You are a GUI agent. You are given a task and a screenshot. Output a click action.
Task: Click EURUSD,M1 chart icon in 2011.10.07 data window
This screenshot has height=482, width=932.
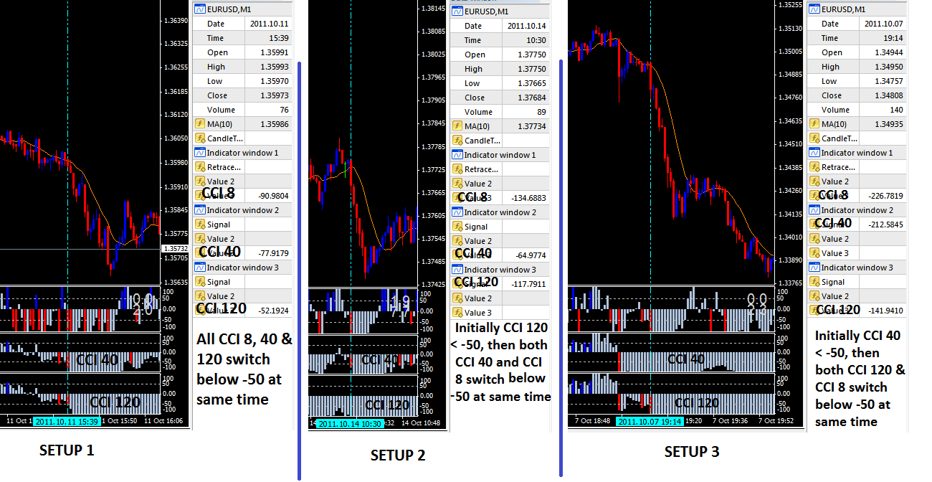click(814, 9)
